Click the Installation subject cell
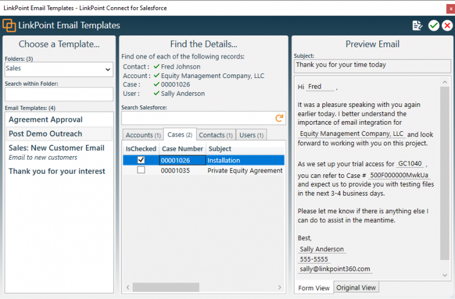Image resolution: width=455 pixels, height=299 pixels. pyautogui.click(x=245, y=160)
